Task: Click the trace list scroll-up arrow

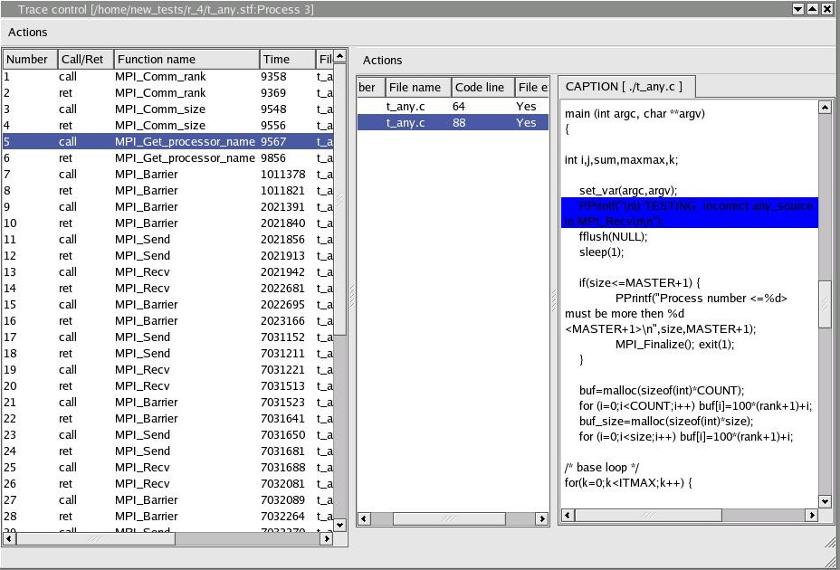Action: [x=340, y=55]
